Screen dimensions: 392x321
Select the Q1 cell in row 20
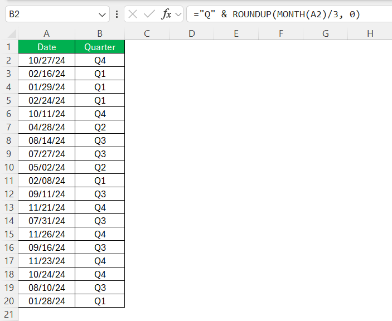pyautogui.click(x=100, y=301)
